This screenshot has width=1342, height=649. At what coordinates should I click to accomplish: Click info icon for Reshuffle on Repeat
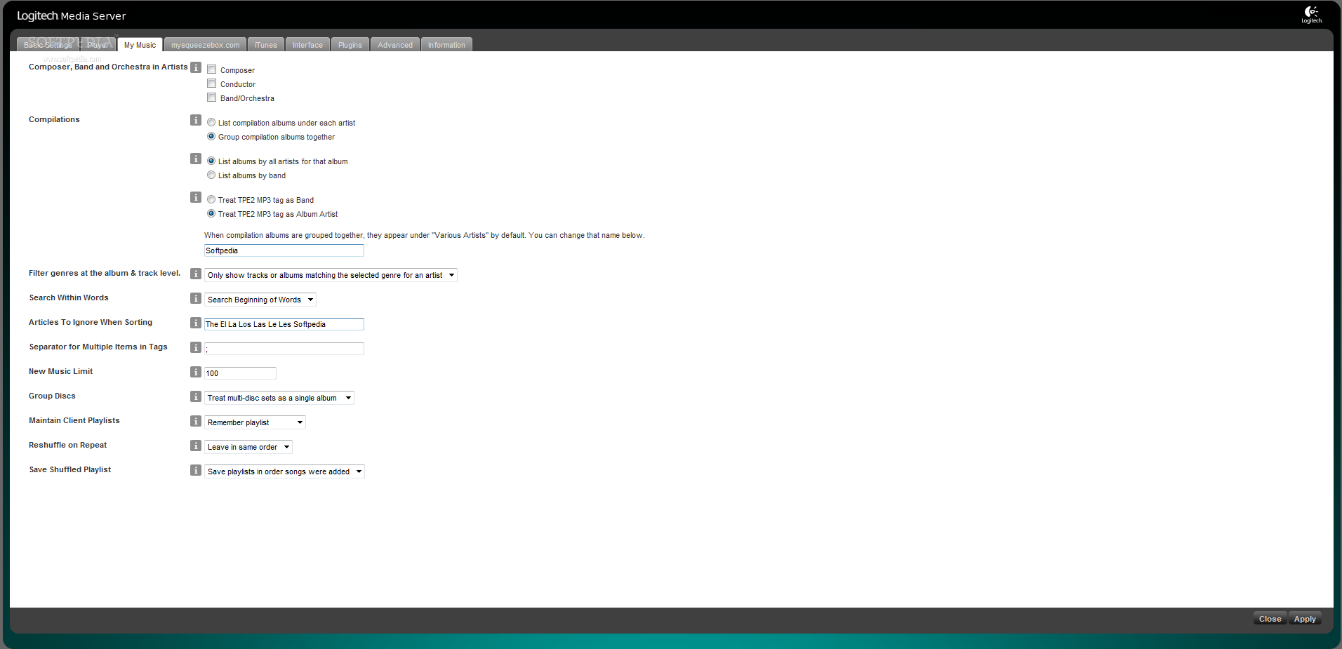pos(196,446)
